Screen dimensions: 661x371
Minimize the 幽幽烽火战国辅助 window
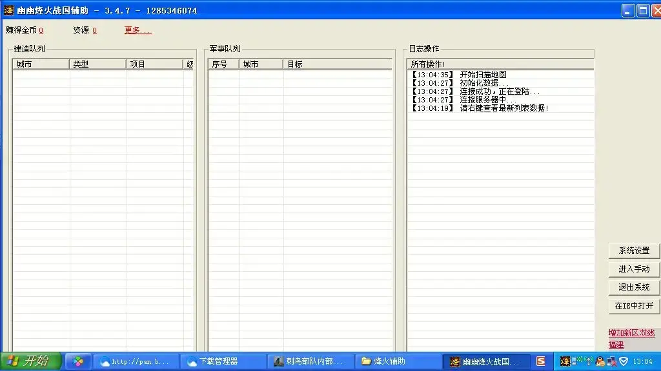pyautogui.click(x=627, y=10)
